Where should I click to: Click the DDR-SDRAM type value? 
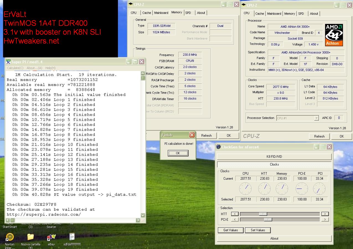[x=162, y=26]
